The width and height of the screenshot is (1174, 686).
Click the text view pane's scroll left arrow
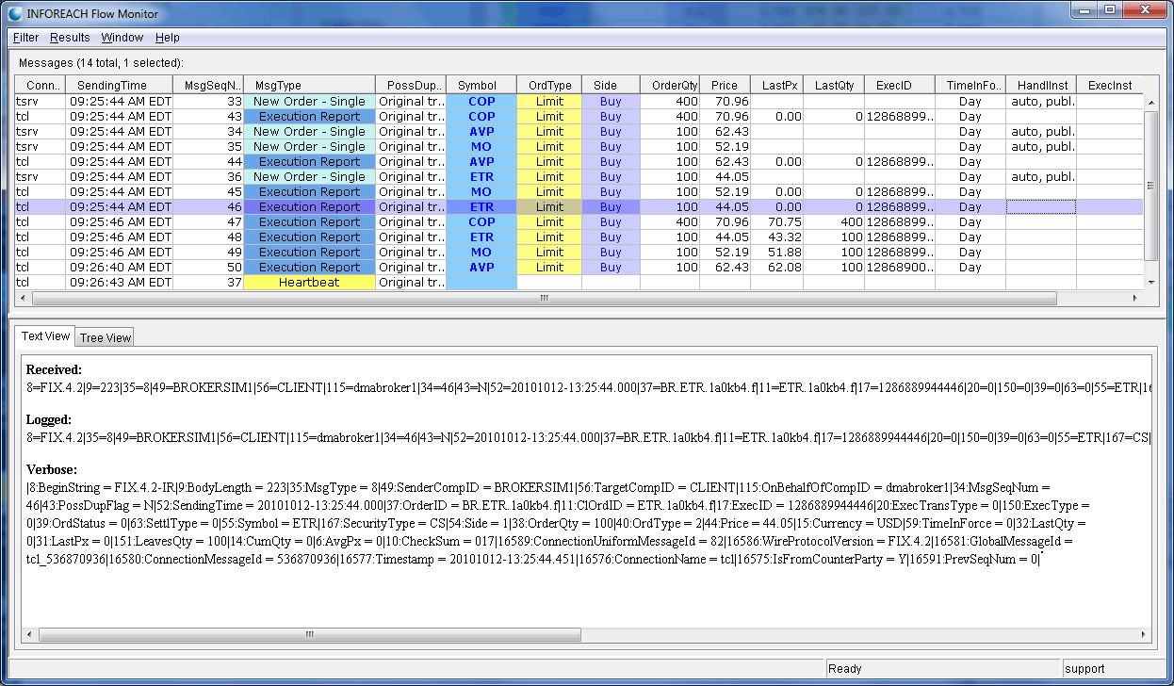pos(30,634)
